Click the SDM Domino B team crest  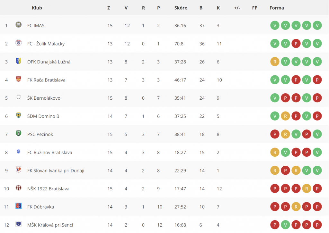18,115
